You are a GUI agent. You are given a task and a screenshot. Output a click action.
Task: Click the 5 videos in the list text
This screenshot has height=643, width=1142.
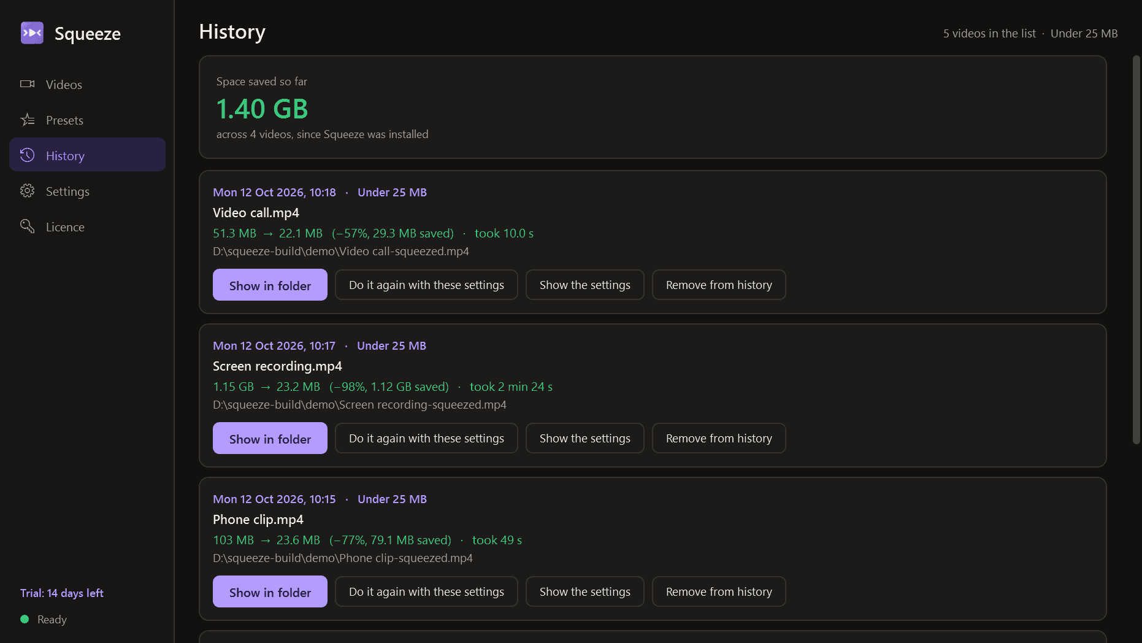coord(989,33)
